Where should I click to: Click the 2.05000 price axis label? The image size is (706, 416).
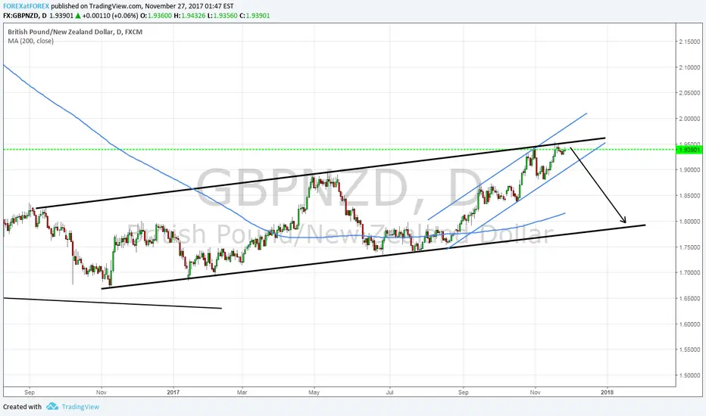(x=689, y=93)
